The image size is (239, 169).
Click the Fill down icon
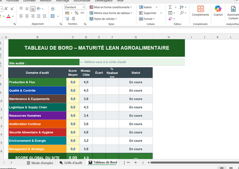(x=170, y=13)
